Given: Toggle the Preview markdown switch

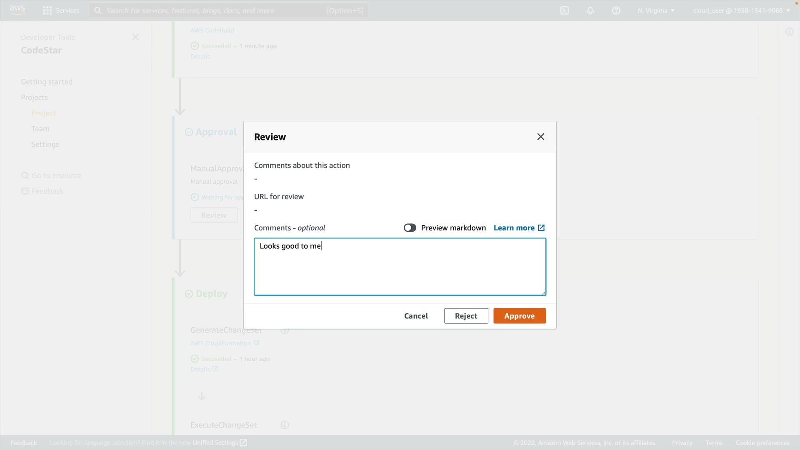Looking at the screenshot, I should 410,227.
